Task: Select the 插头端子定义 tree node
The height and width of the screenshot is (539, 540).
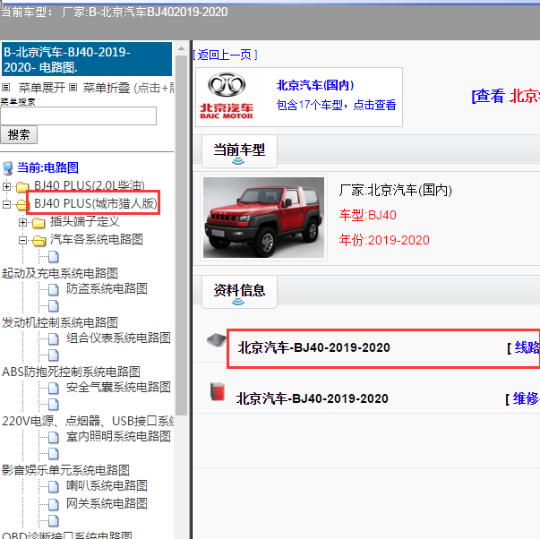Action: coord(85,221)
